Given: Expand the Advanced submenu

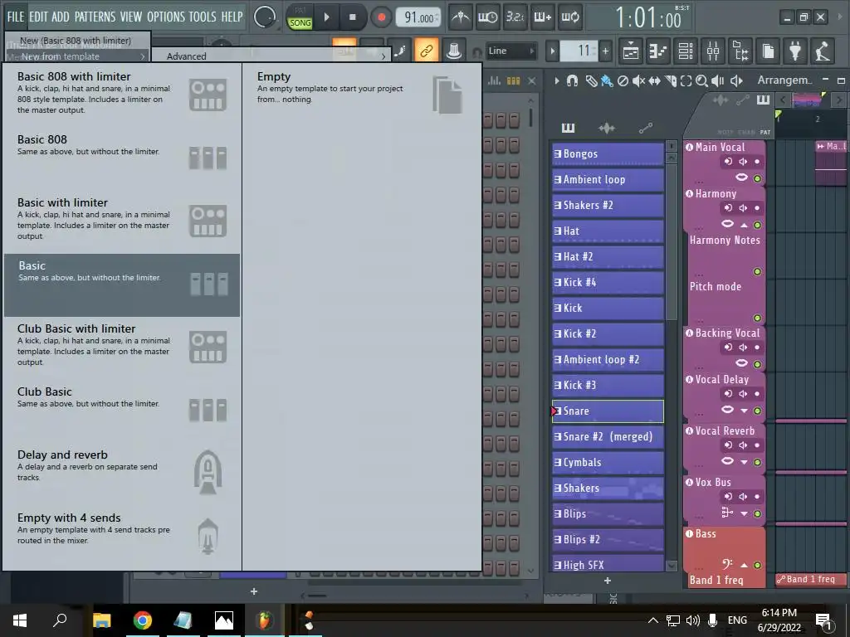Looking at the screenshot, I should (x=271, y=56).
